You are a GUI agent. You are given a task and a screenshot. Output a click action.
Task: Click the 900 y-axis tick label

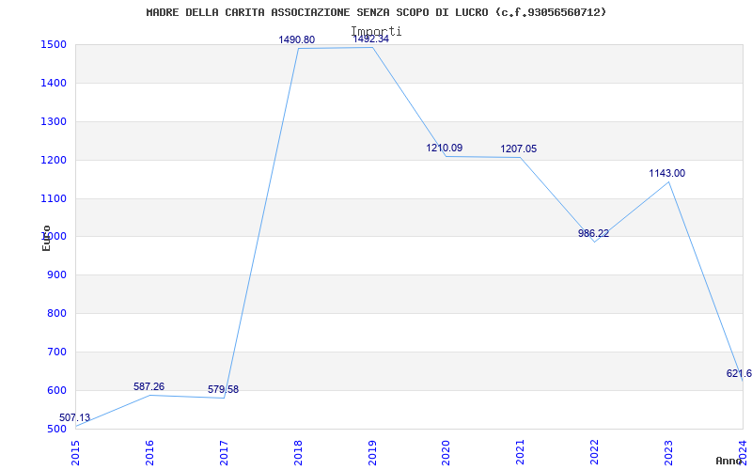(x=56, y=274)
